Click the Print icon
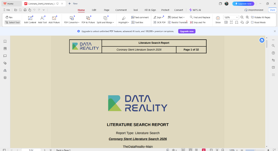This screenshot has height=151, width=278. click(25, 10)
